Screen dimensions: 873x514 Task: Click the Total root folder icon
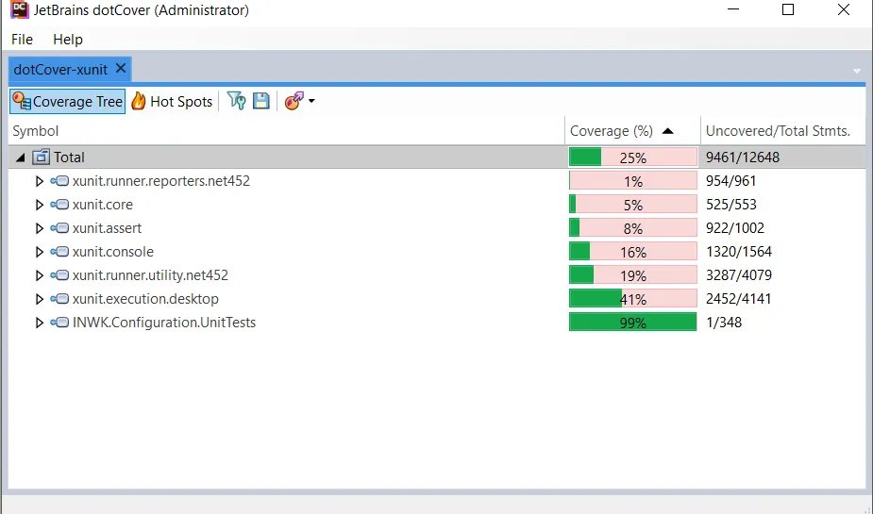pos(41,158)
